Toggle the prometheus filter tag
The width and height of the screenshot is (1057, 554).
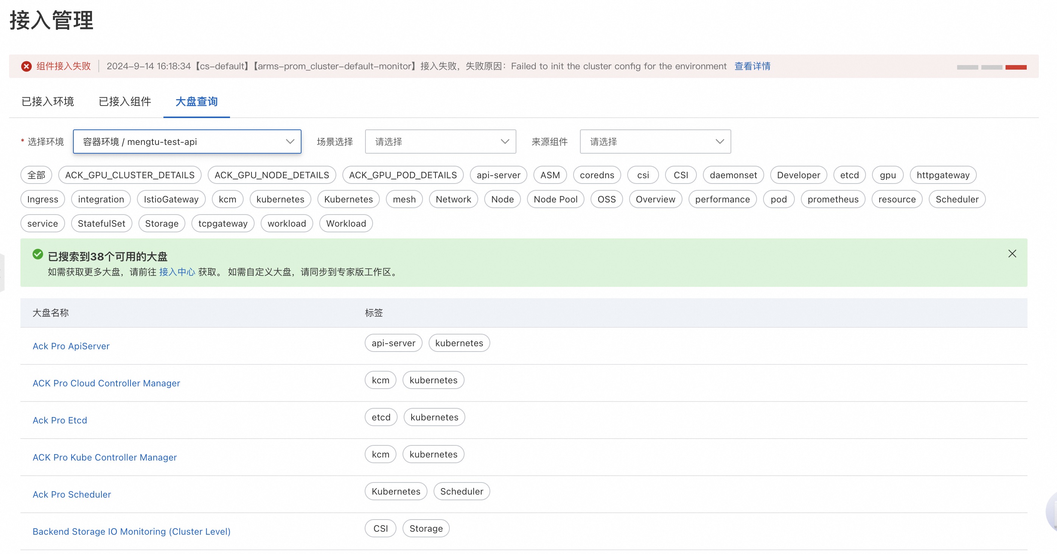pyautogui.click(x=833, y=199)
